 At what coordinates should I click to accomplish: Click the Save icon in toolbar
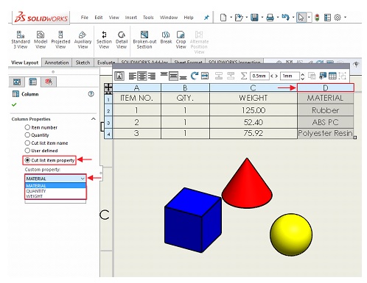pos(254,18)
